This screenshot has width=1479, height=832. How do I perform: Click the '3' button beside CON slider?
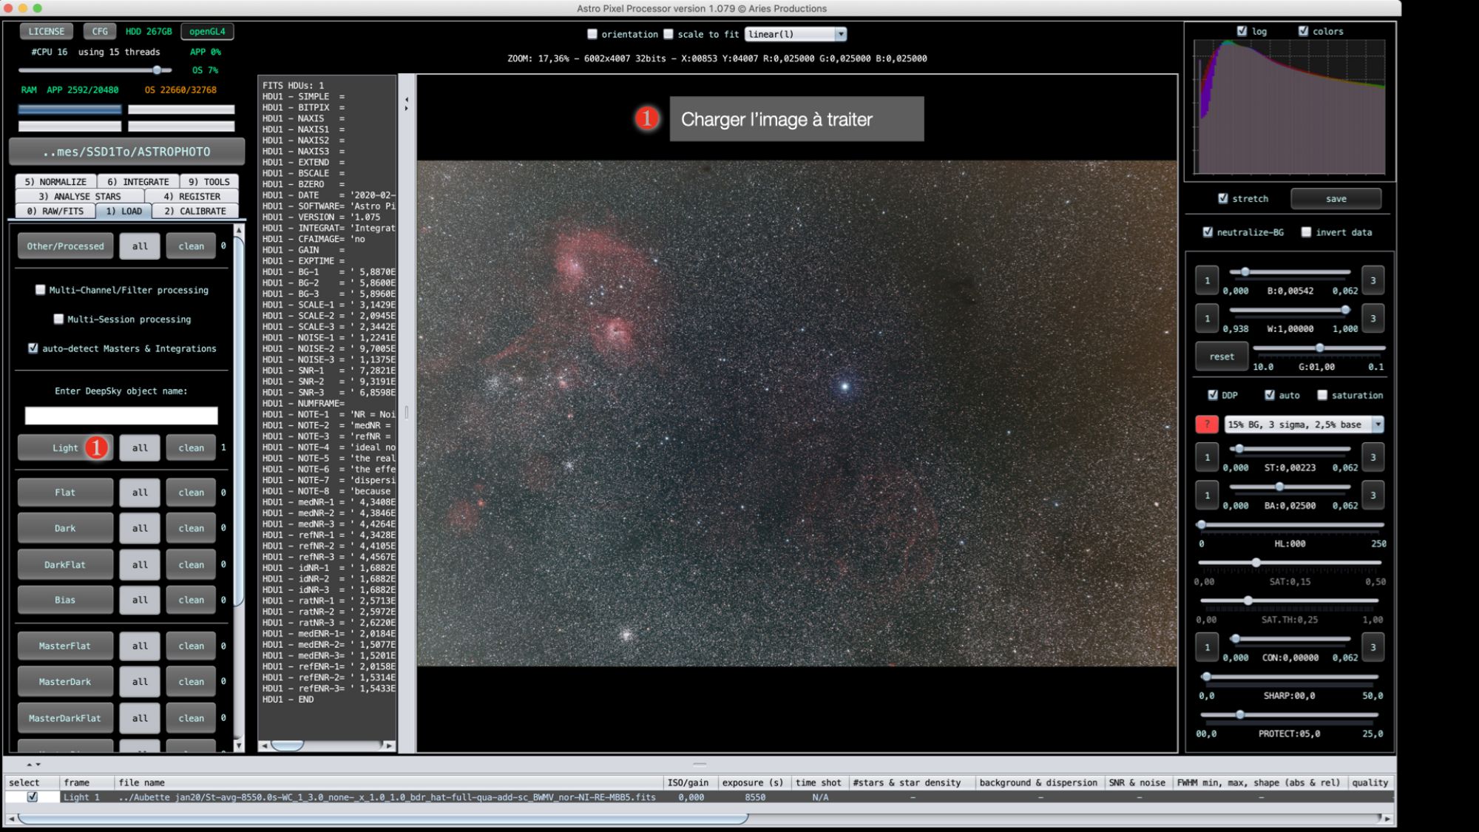point(1373,647)
